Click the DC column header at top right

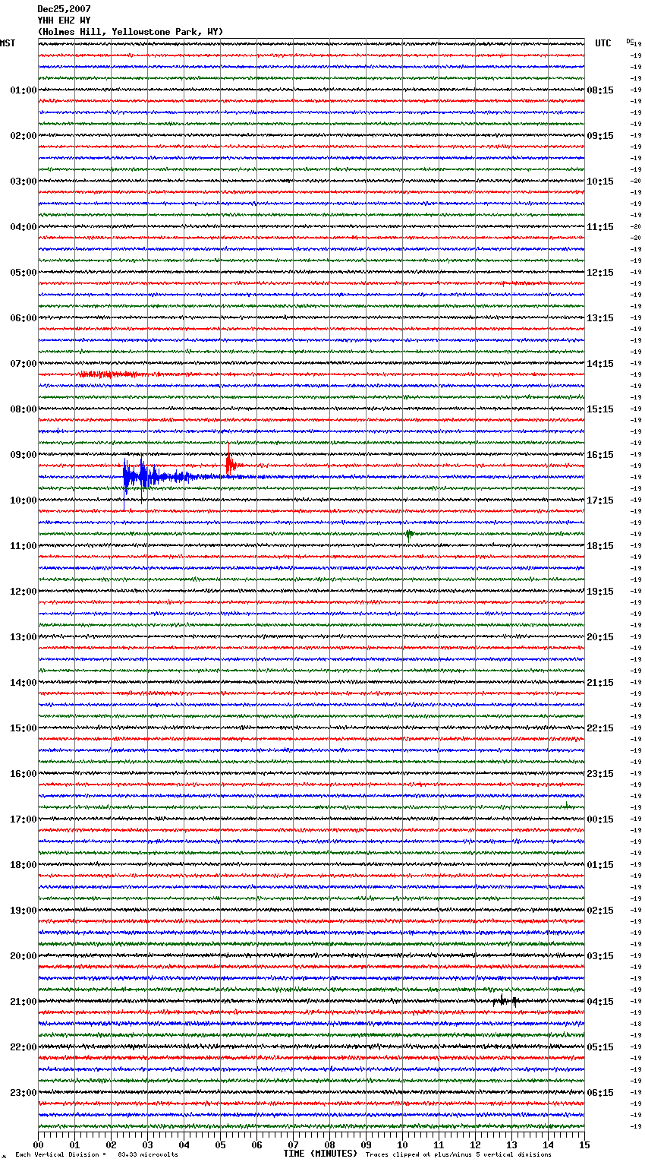[x=630, y=41]
